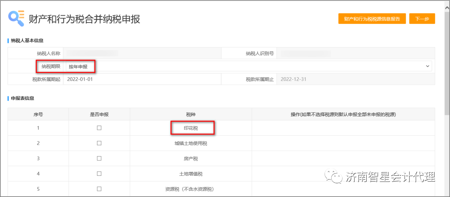The width and height of the screenshot is (450, 197).
Task: Expand the 纳税期限 dropdown arrow
Action: click(427, 66)
